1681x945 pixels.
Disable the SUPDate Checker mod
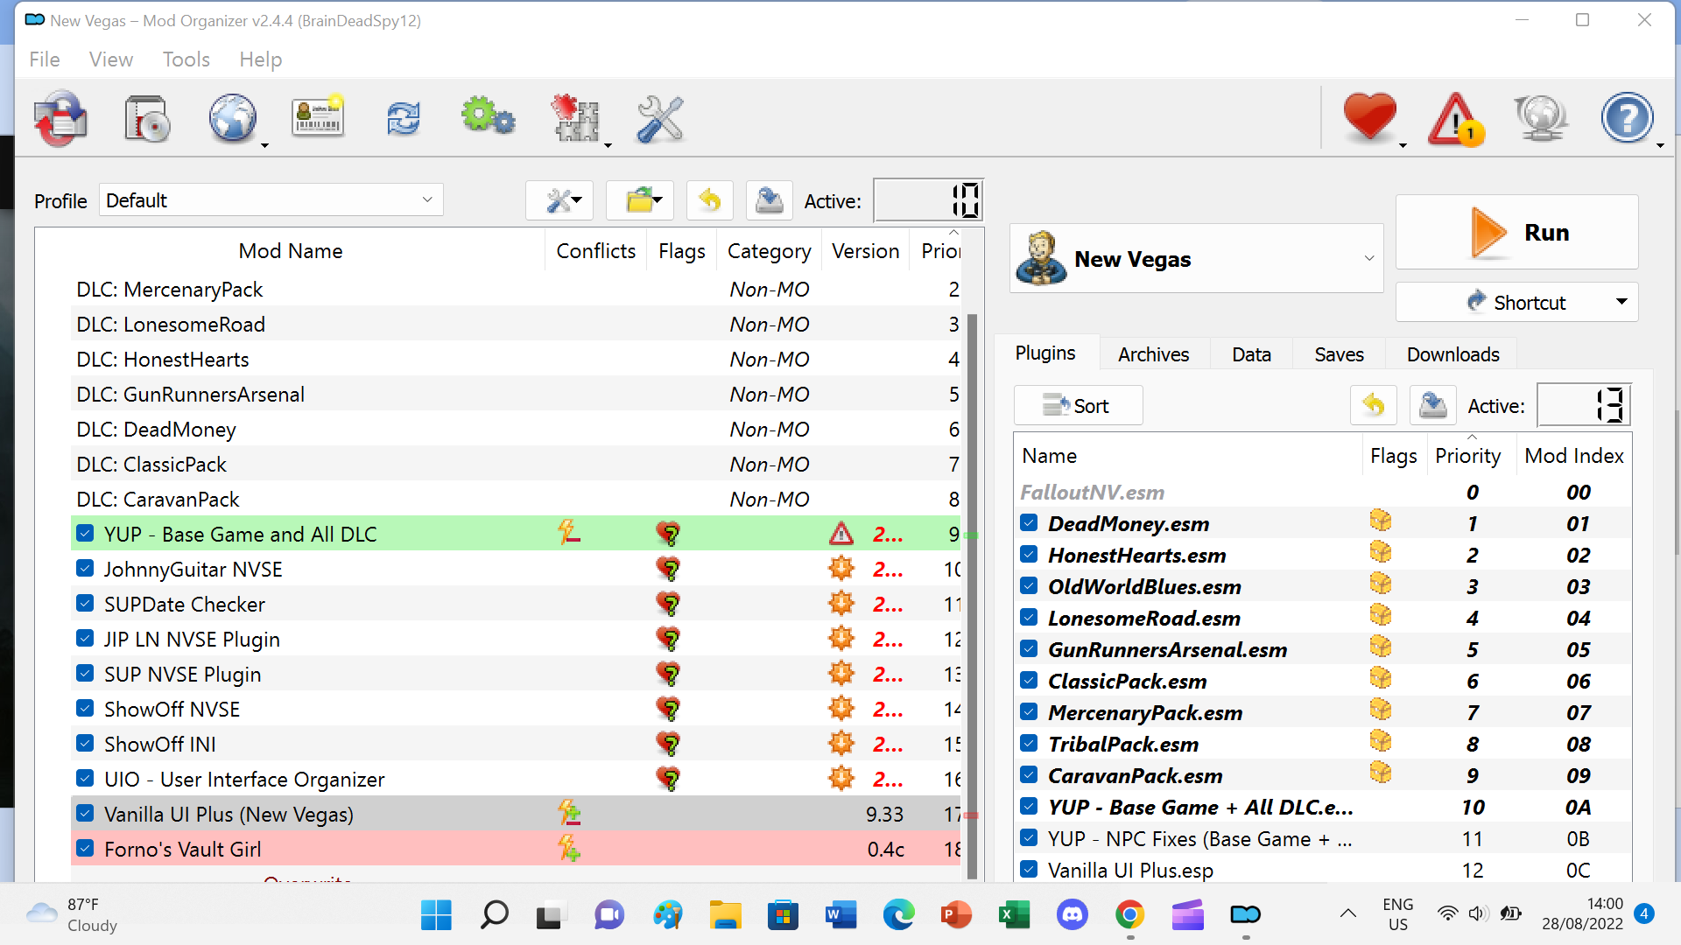pyautogui.click(x=85, y=604)
